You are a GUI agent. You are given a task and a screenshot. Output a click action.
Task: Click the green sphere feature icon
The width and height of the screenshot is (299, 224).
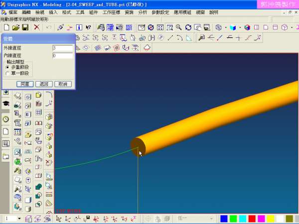pos(18,162)
